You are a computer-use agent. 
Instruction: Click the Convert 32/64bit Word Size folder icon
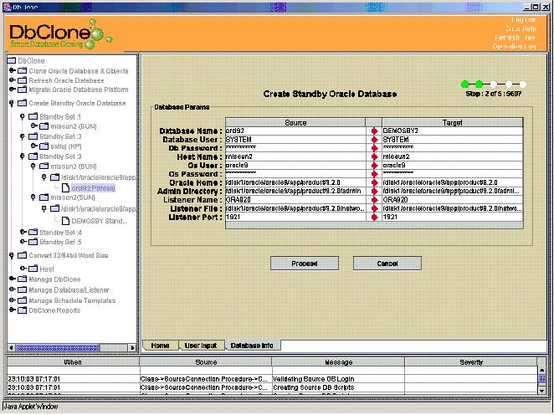pyautogui.click(x=23, y=255)
